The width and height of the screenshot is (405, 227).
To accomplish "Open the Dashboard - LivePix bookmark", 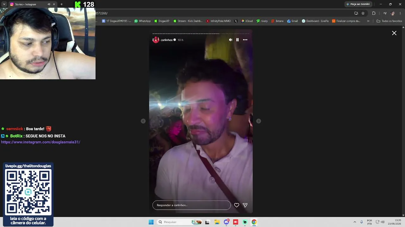I will 315,21.
